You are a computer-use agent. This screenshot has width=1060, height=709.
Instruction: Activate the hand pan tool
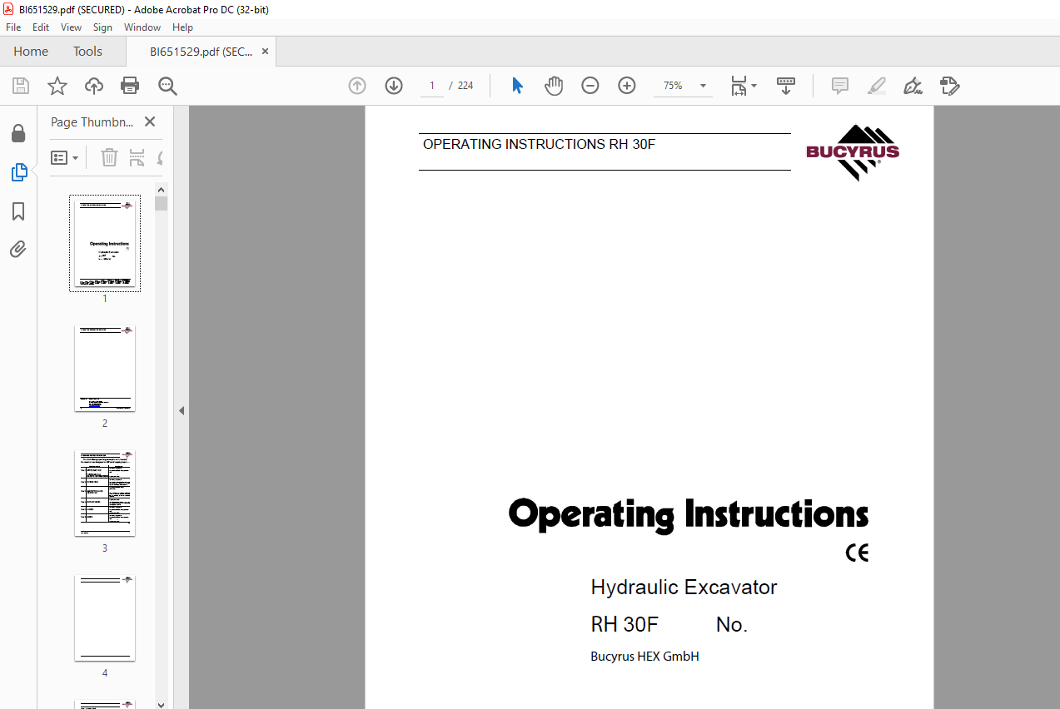[554, 86]
